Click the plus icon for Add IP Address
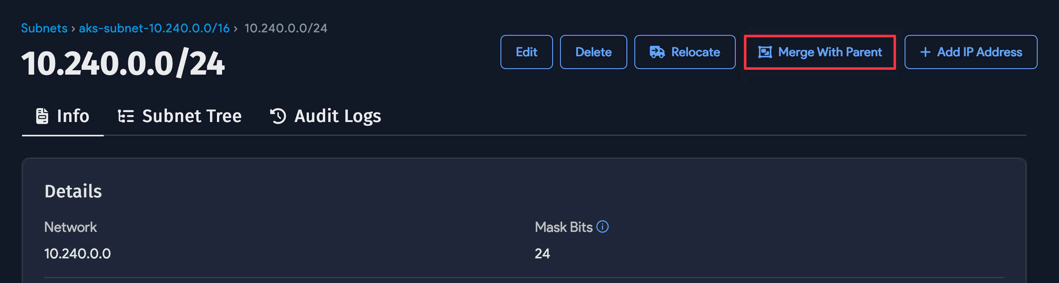The height and width of the screenshot is (283, 1059). [925, 52]
